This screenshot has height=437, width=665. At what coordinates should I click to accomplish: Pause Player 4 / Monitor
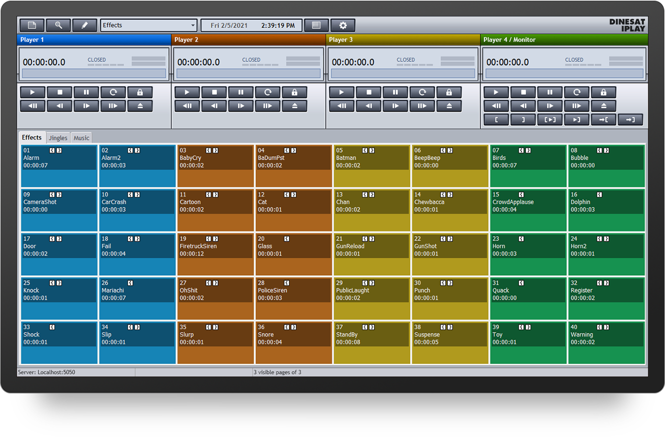pos(550,92)
